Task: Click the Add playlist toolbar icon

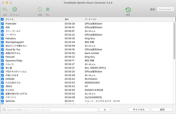Action: 5,9
